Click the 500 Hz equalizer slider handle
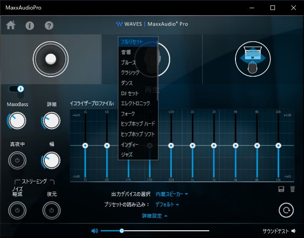Screen dimensions: 304x238 pyautogui.click(x=171, y=146)
